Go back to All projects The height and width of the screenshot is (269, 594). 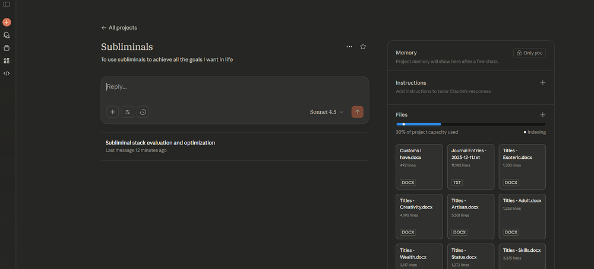pos(119,27)
